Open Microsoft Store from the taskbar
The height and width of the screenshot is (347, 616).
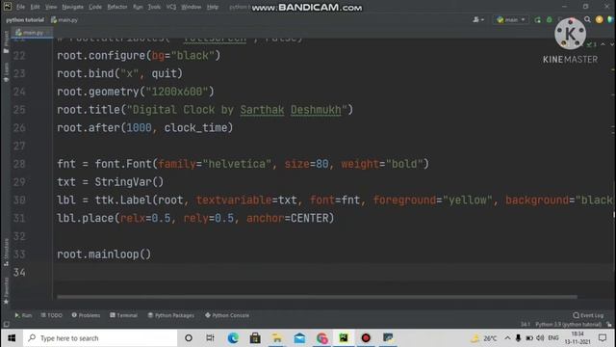point(255,338)
